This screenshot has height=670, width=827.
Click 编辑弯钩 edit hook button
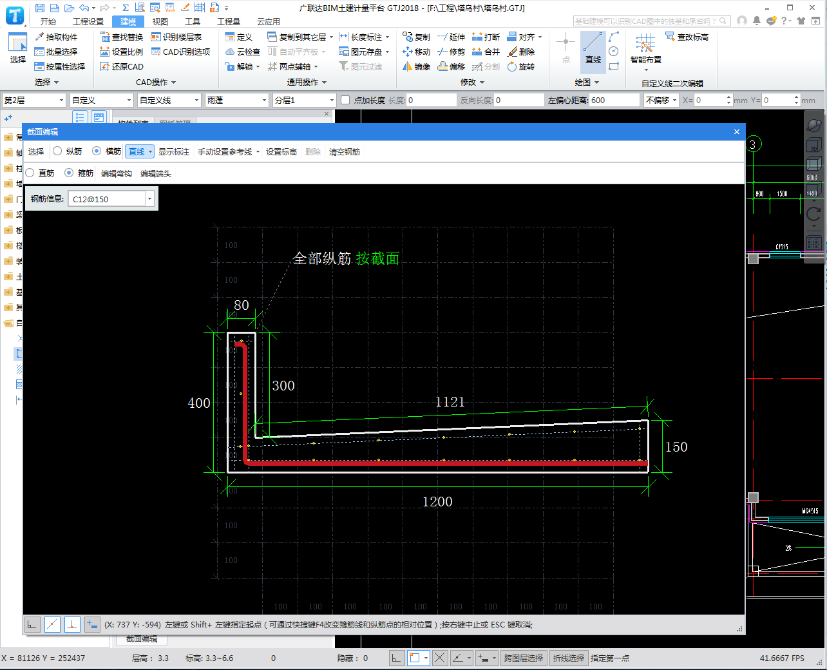[x=117, y=174]
